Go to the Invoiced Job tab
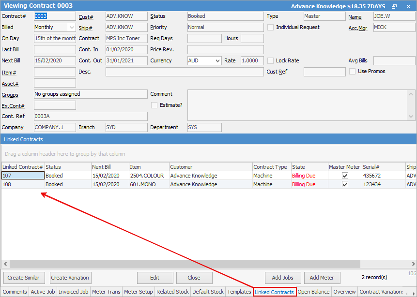The image size is (417, 297). (74, 292)
